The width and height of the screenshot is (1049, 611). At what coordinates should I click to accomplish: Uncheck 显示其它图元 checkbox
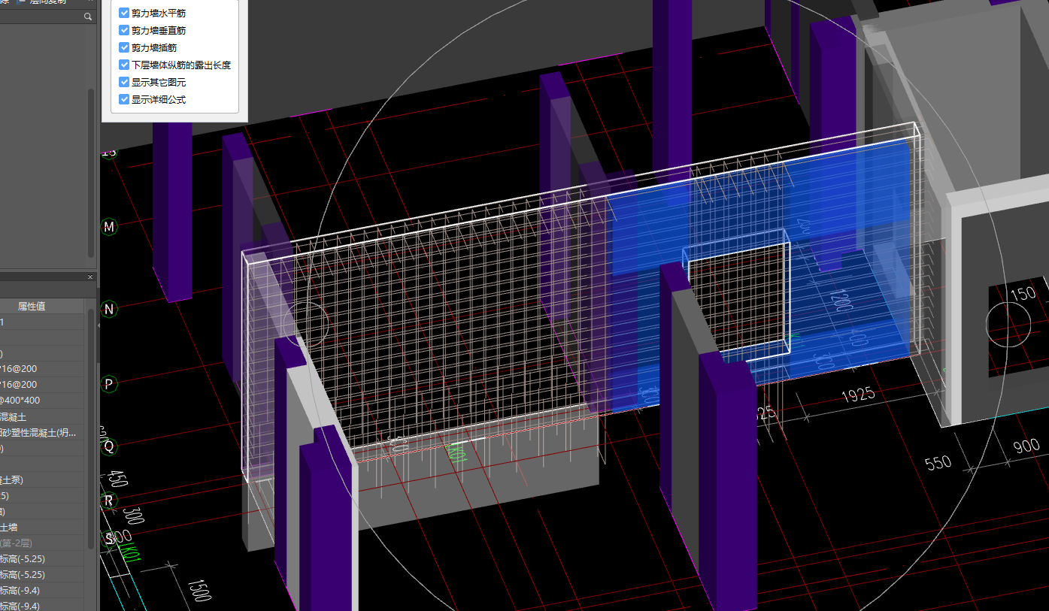point(124,82)
